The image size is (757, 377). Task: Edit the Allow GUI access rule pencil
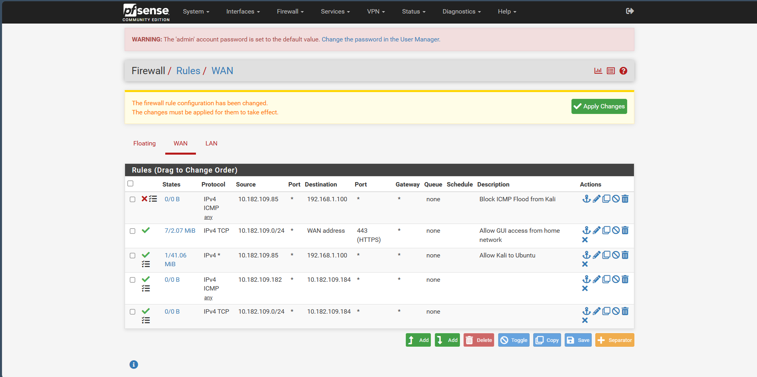click(597, 230)
